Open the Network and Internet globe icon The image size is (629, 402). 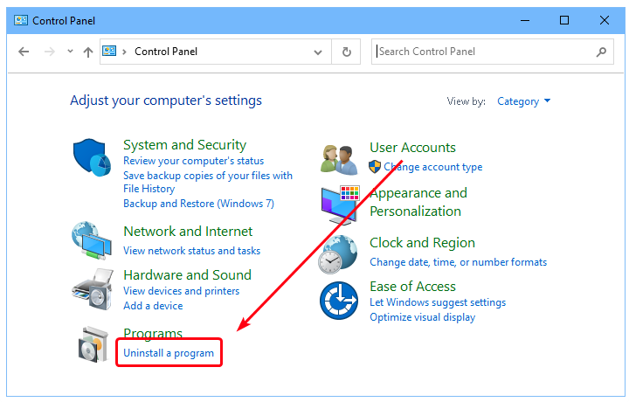pyautogui.click(x=92, y=240)
